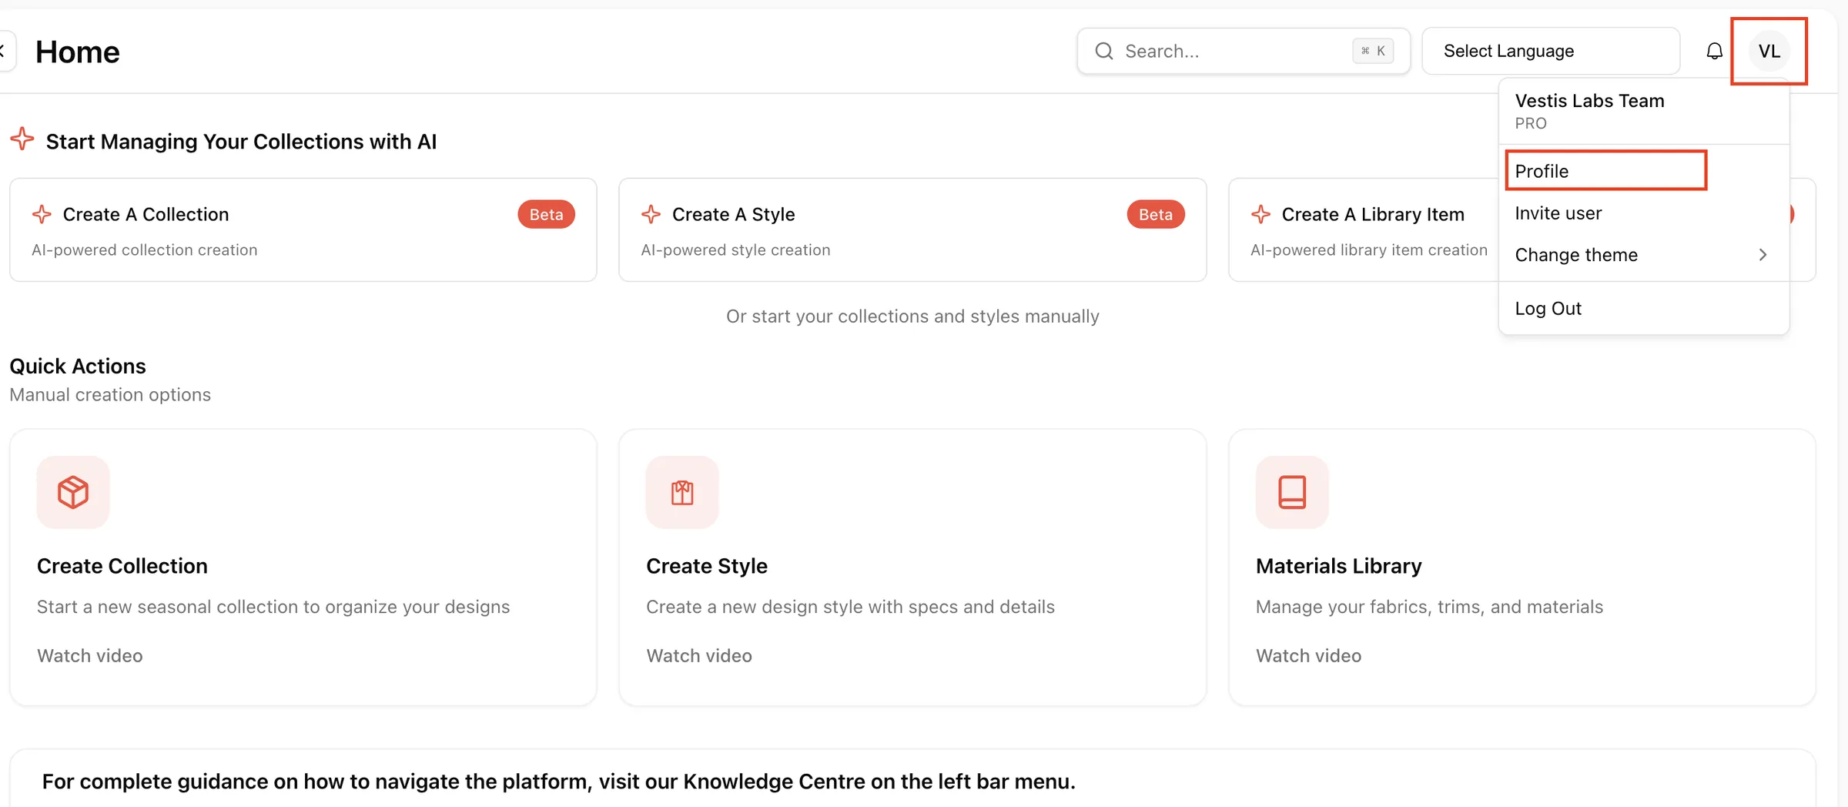The width and height of the screenshot is (1848, 807).
Task: Select Change theme menu entry
Action: click(x=1643, y=255)
